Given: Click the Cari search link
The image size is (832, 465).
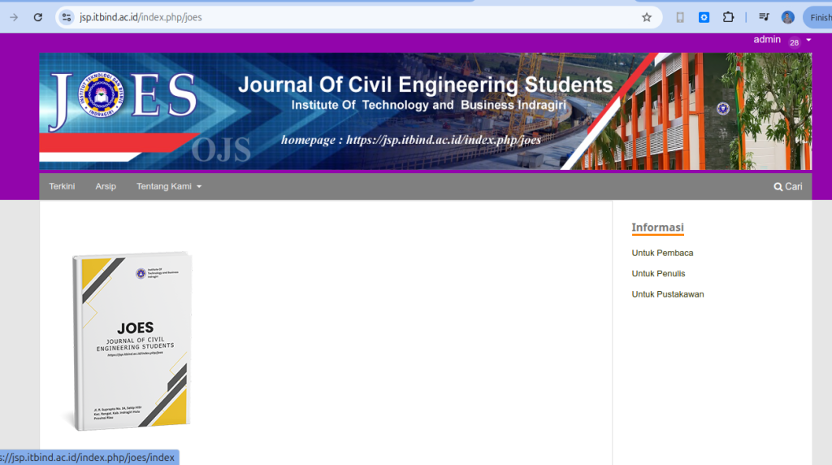Looking at the screenshot, I should point(788,186).
